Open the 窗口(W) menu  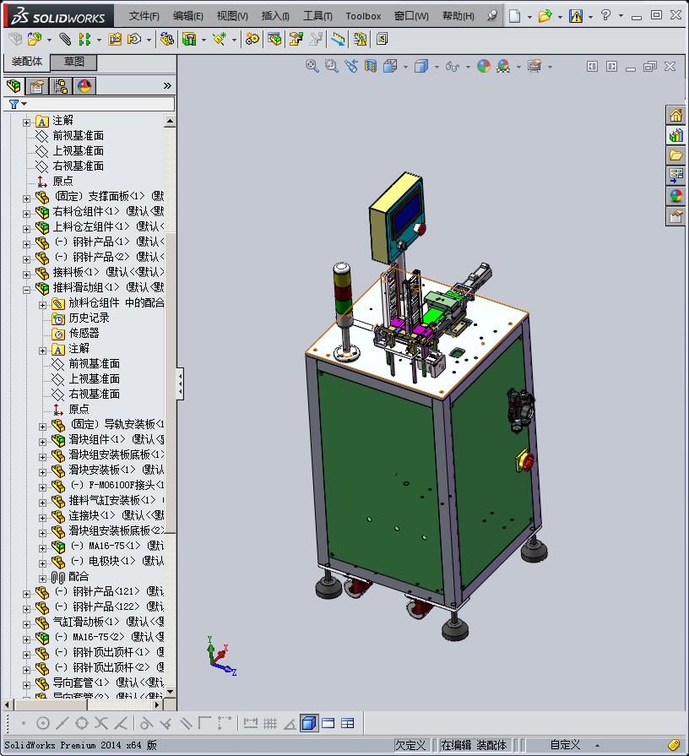click(x=411, y=16)
